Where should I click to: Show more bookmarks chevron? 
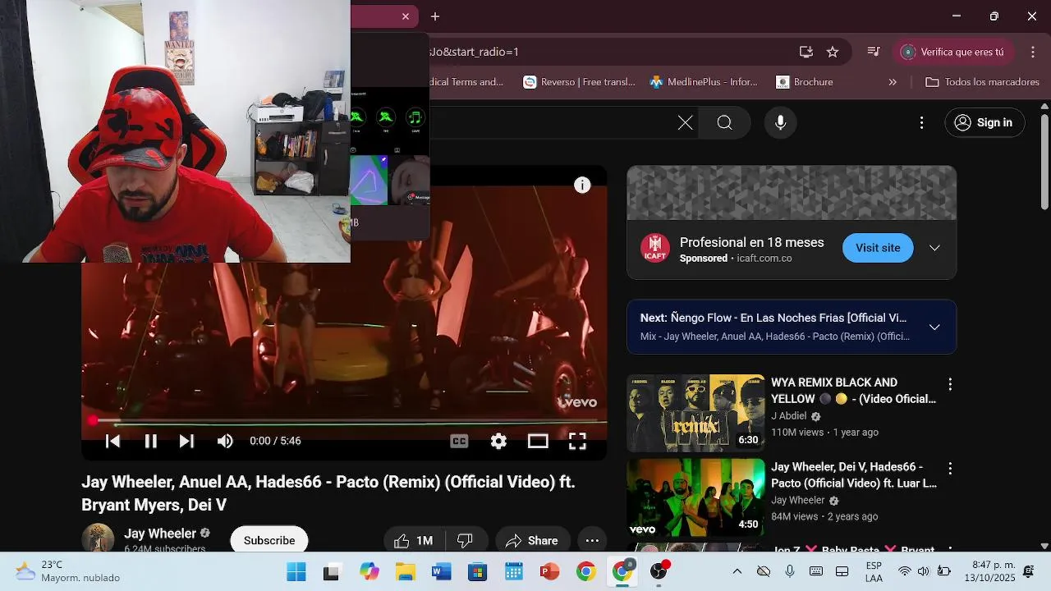[893, 82]
